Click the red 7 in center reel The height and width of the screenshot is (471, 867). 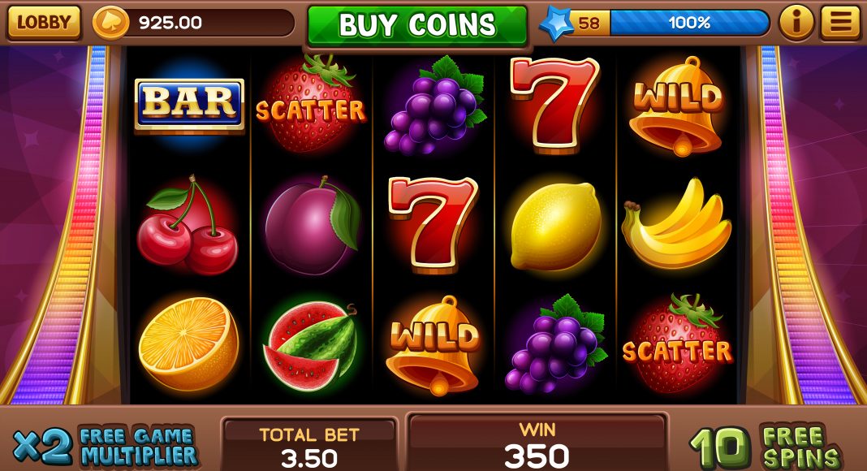[x=433, y=224]
